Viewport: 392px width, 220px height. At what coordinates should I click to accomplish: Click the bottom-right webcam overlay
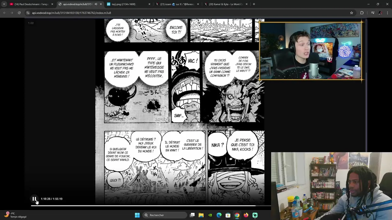pos(331,186)
